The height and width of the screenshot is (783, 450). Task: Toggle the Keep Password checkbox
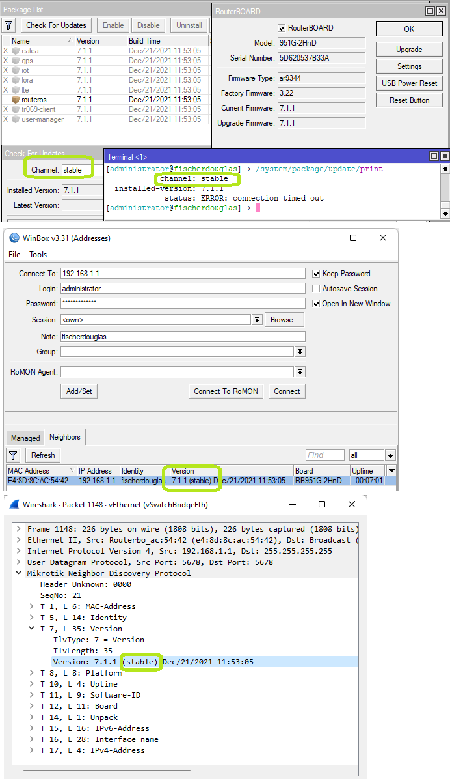click(316, 274)
